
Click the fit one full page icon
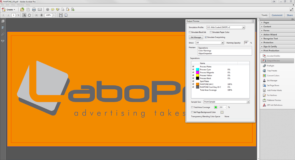click(x=66, y=15)
